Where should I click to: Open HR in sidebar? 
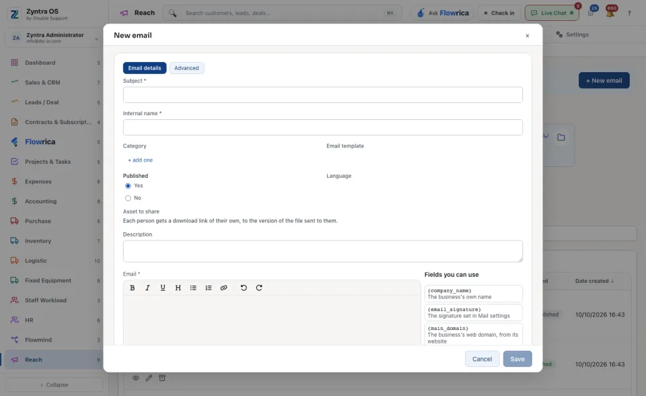click(x=55, y=320)
